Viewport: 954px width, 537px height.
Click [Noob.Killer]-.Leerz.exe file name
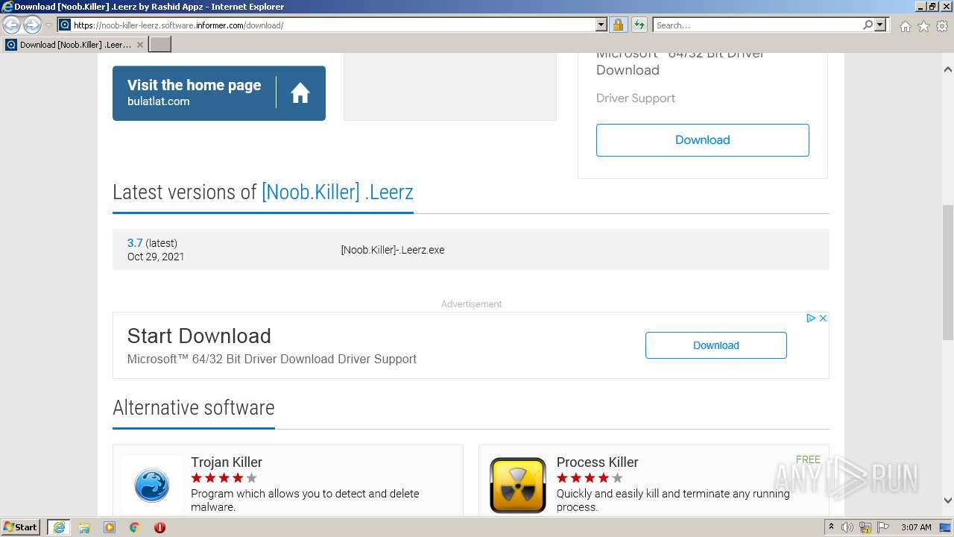(x=393, y=250)
